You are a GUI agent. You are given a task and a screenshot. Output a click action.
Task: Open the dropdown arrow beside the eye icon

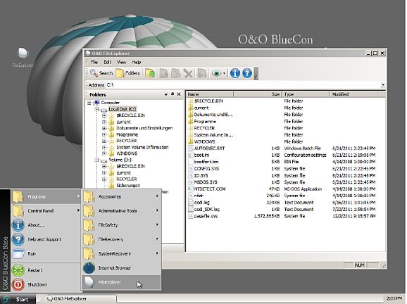pyautogui.click(x=224, y=73)
